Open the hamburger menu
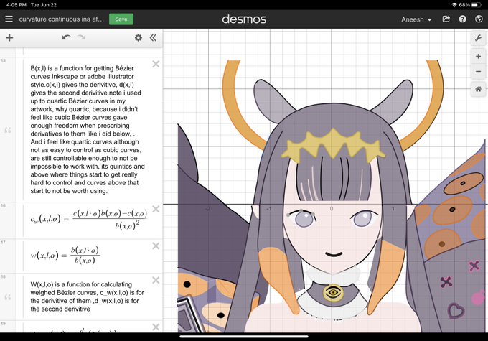The height and width of the screenshot is (341, 488). (x=9, y=19)
